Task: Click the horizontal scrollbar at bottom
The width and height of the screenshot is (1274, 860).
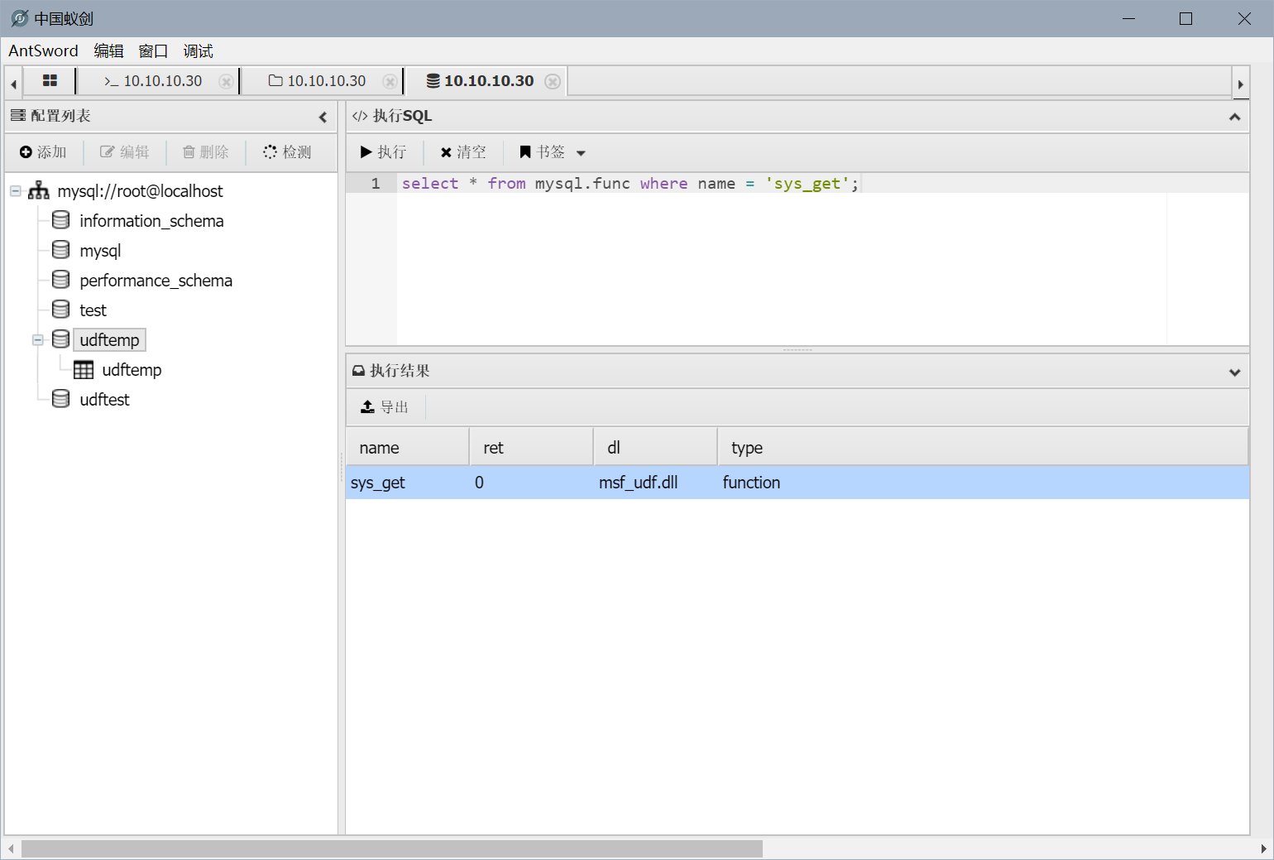Action: click(391, 848)
